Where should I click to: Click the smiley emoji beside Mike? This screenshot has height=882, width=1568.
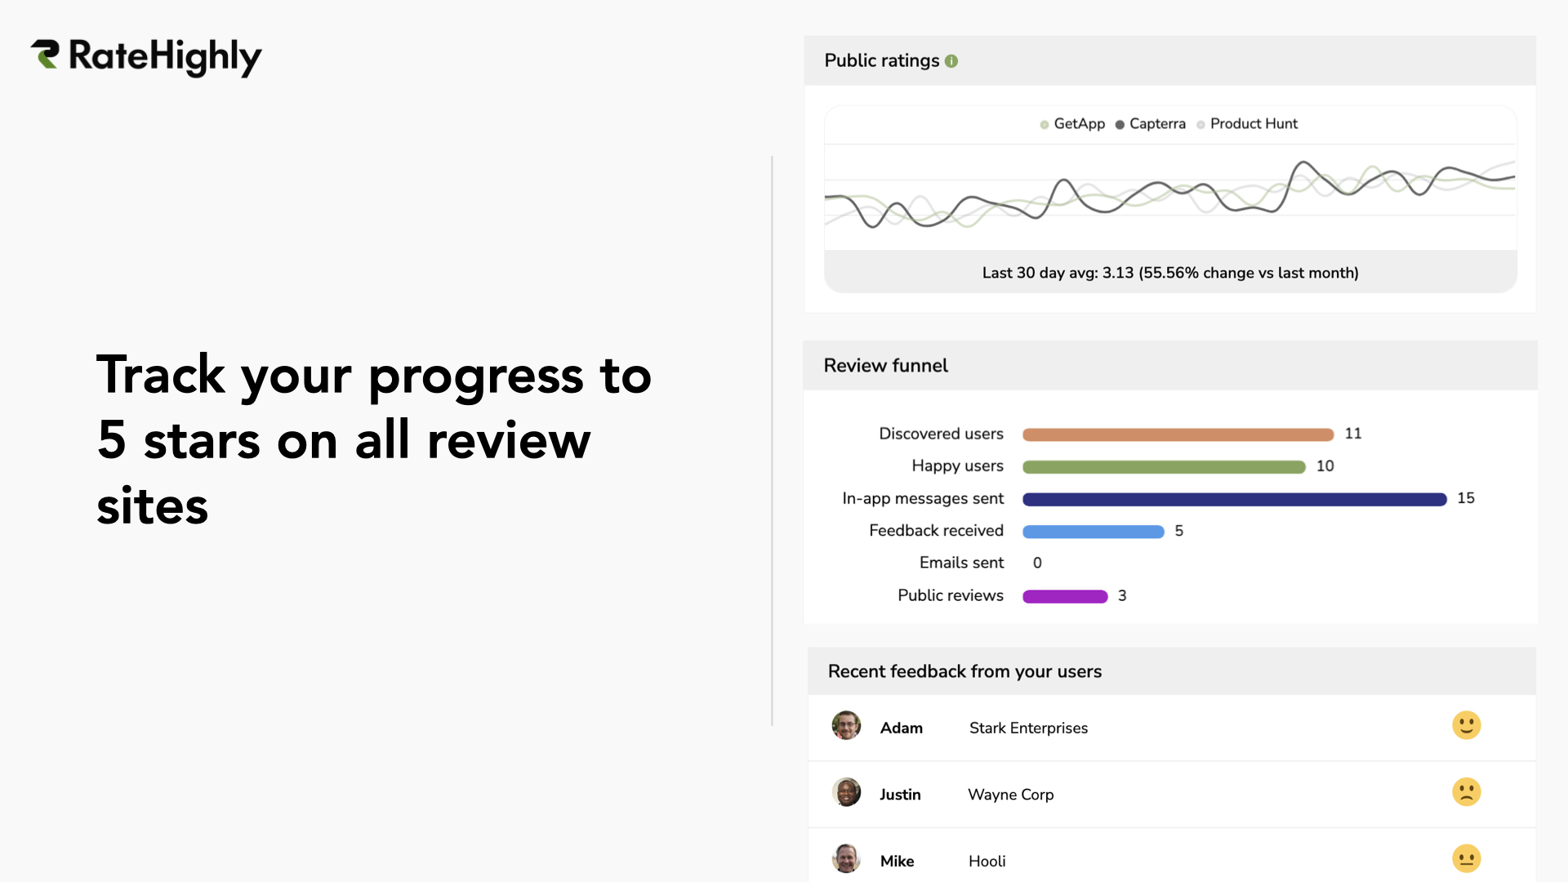pos(1466,858)
